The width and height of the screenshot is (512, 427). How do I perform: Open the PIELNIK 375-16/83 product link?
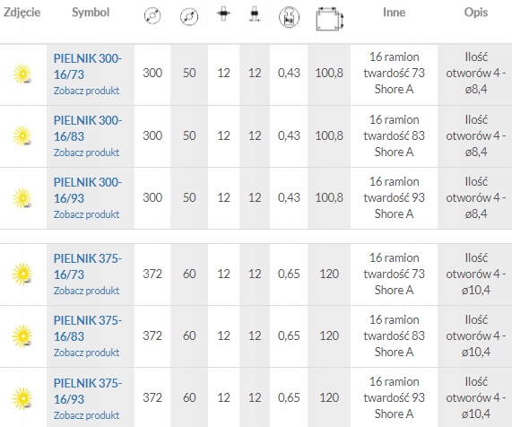tap(88, 328)
